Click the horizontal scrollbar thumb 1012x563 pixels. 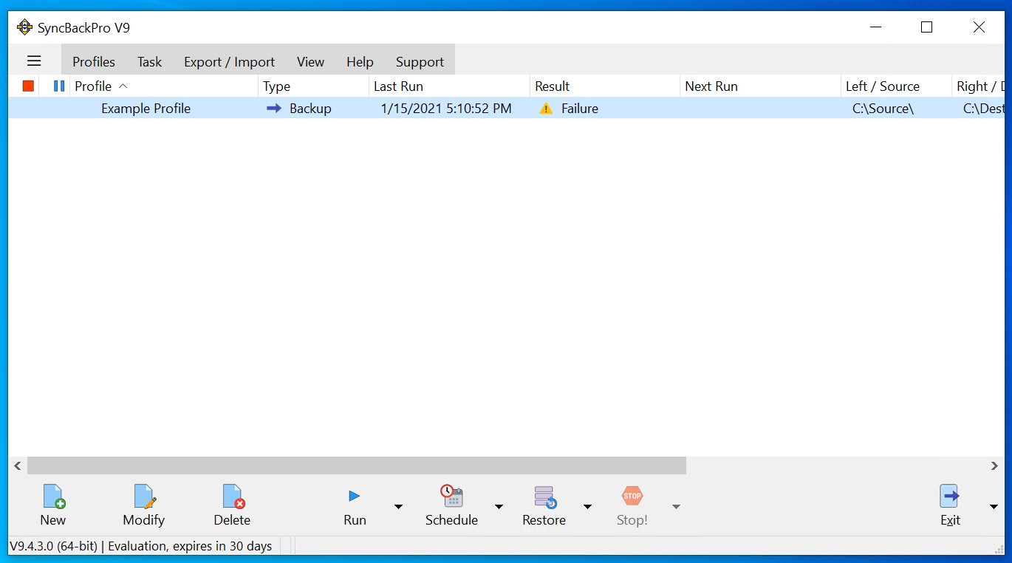(357, 465)
